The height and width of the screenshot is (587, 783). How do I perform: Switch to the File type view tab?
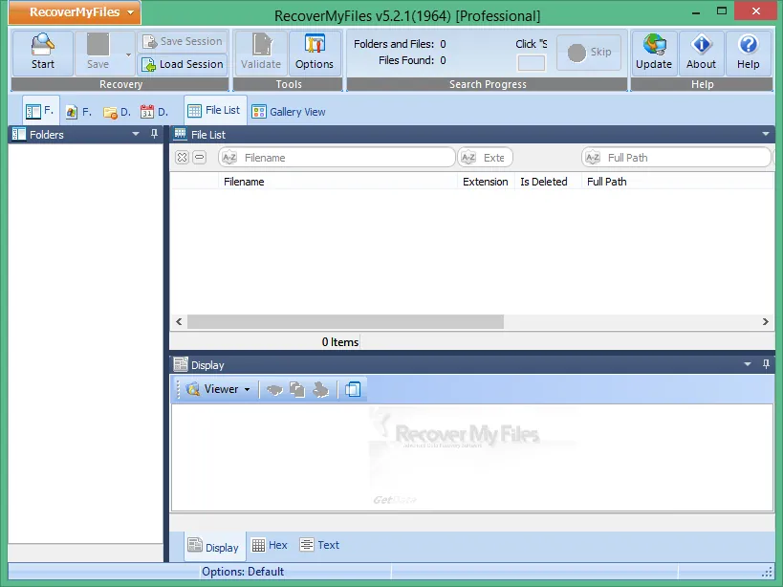79,112
